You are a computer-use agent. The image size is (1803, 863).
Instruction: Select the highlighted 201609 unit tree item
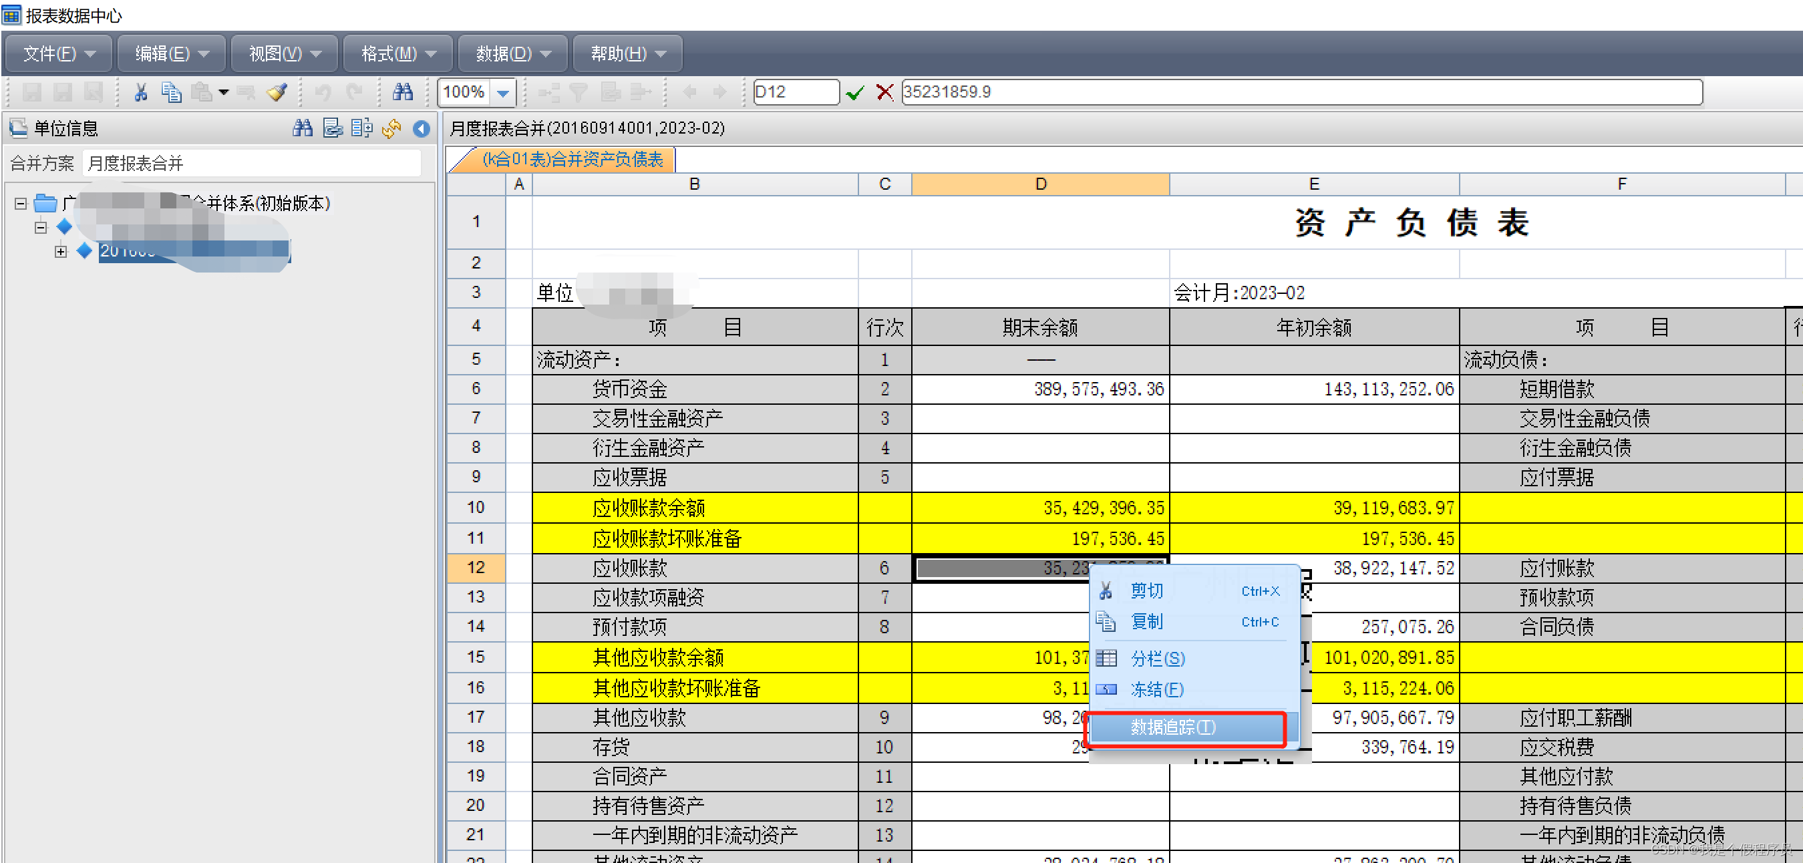pyautogui.click(x=194, y=251)
